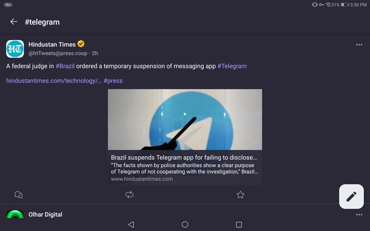Screen dimensions: 370x231
Task: Open Hindustan Times profile avatar
Action: click(x=15, y=49)
